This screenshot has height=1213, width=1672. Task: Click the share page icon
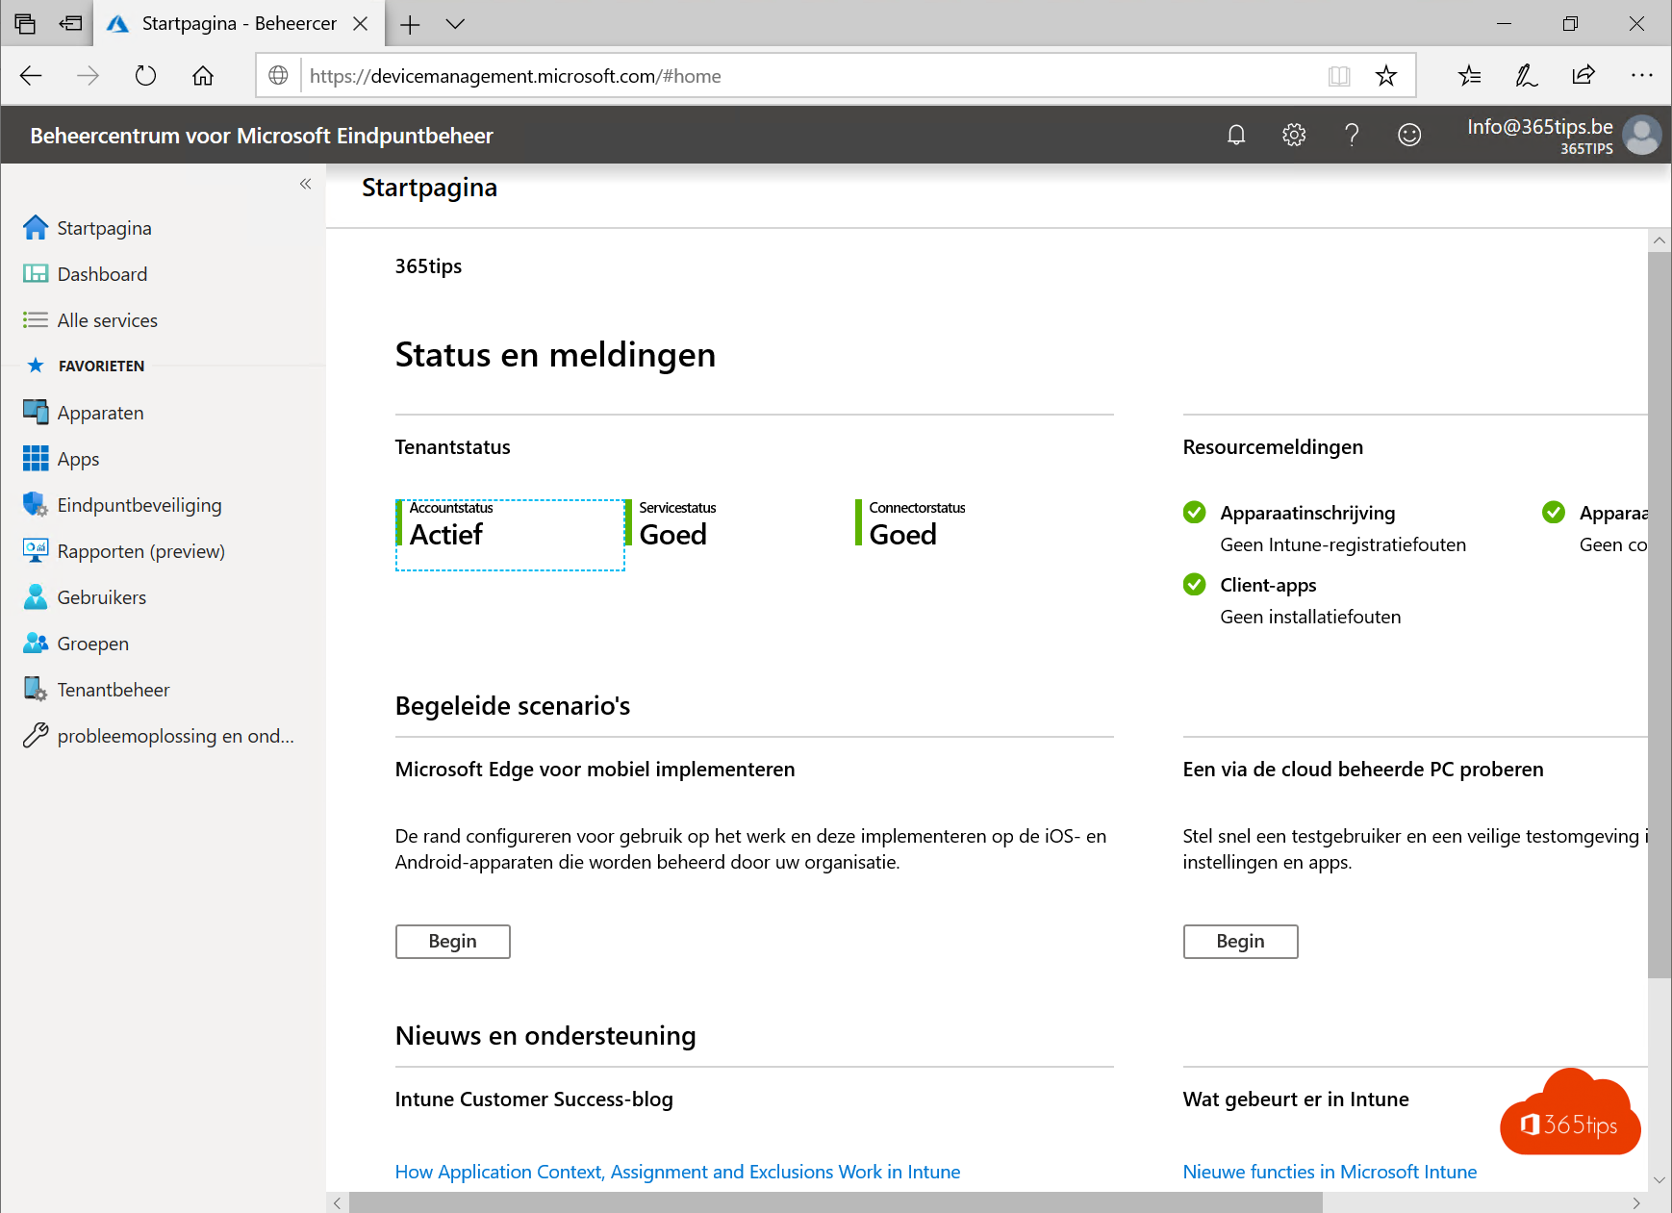point(1583,76)
